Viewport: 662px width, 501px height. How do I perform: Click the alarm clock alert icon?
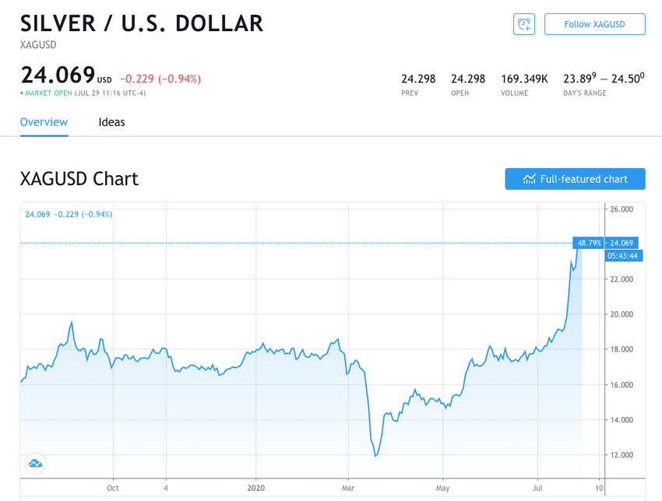523,24
